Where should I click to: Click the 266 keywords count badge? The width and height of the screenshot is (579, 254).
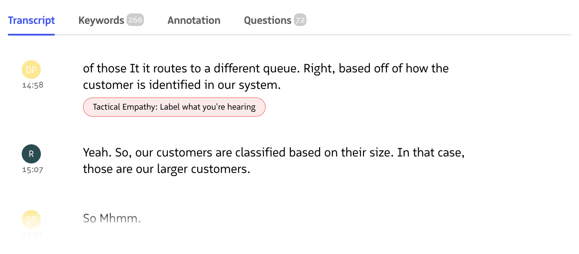tap(135, 20)
